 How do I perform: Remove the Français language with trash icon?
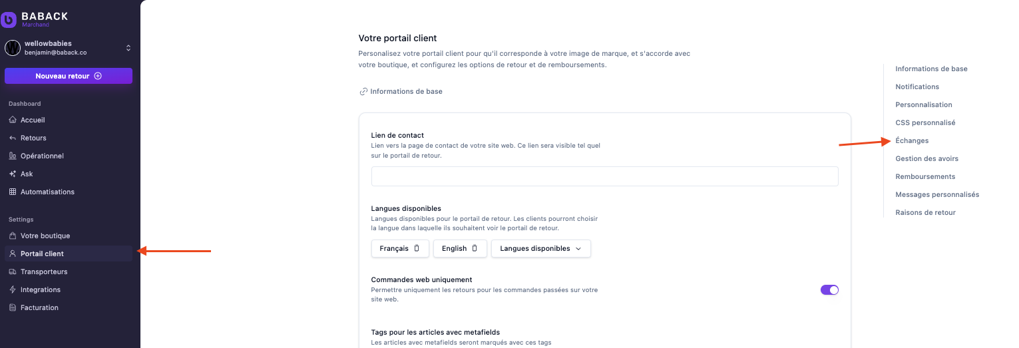[417, 249]
